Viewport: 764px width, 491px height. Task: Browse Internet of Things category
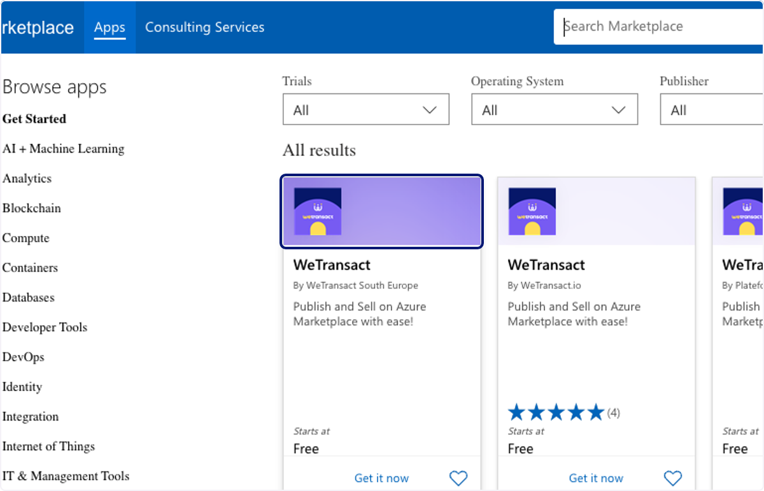pos(49,446)
